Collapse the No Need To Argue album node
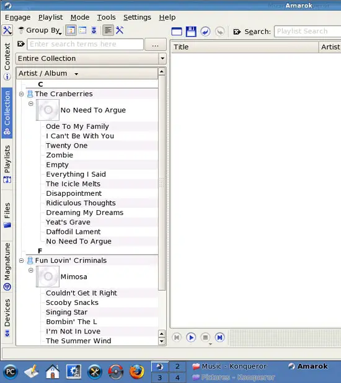The width and height of the screenshot is (341, 383). [31, 103]
